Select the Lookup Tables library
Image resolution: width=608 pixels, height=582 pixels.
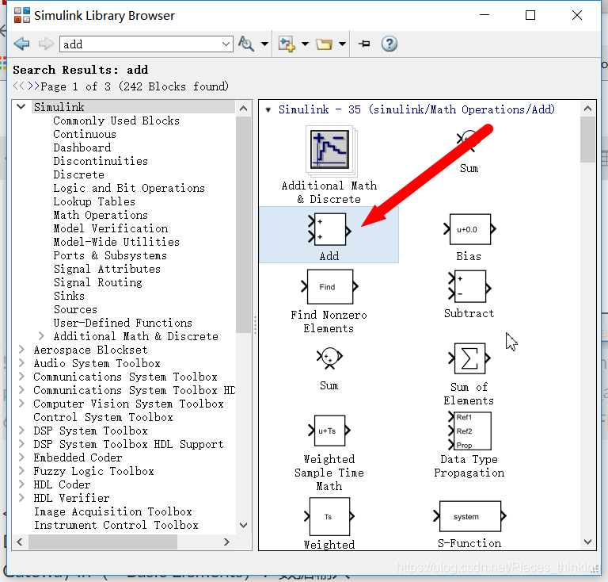[x=94, y=202]
